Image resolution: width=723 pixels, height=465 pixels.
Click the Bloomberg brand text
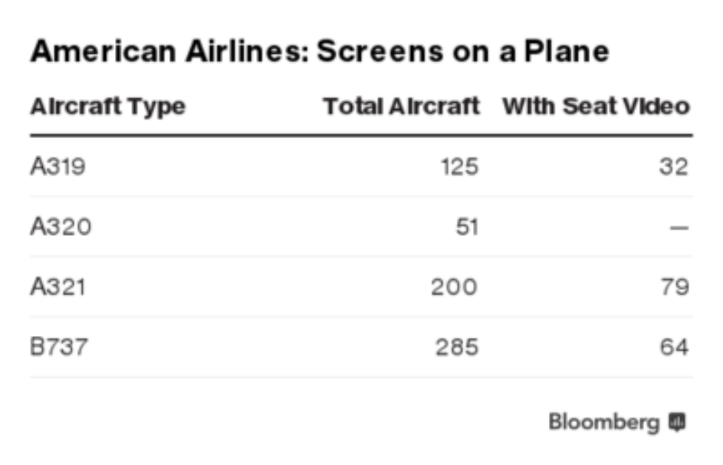603,423
